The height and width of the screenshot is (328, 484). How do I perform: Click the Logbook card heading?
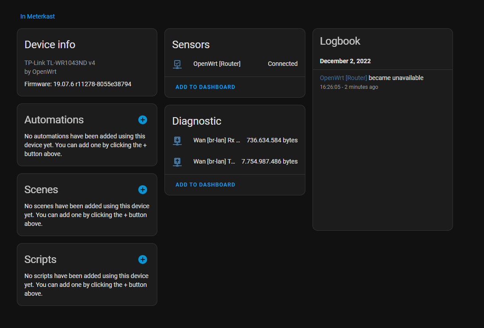pos(340,41)
